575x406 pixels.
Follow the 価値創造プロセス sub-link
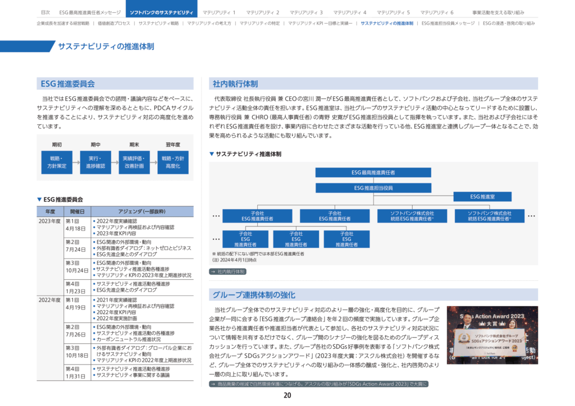tap(113, 24)
